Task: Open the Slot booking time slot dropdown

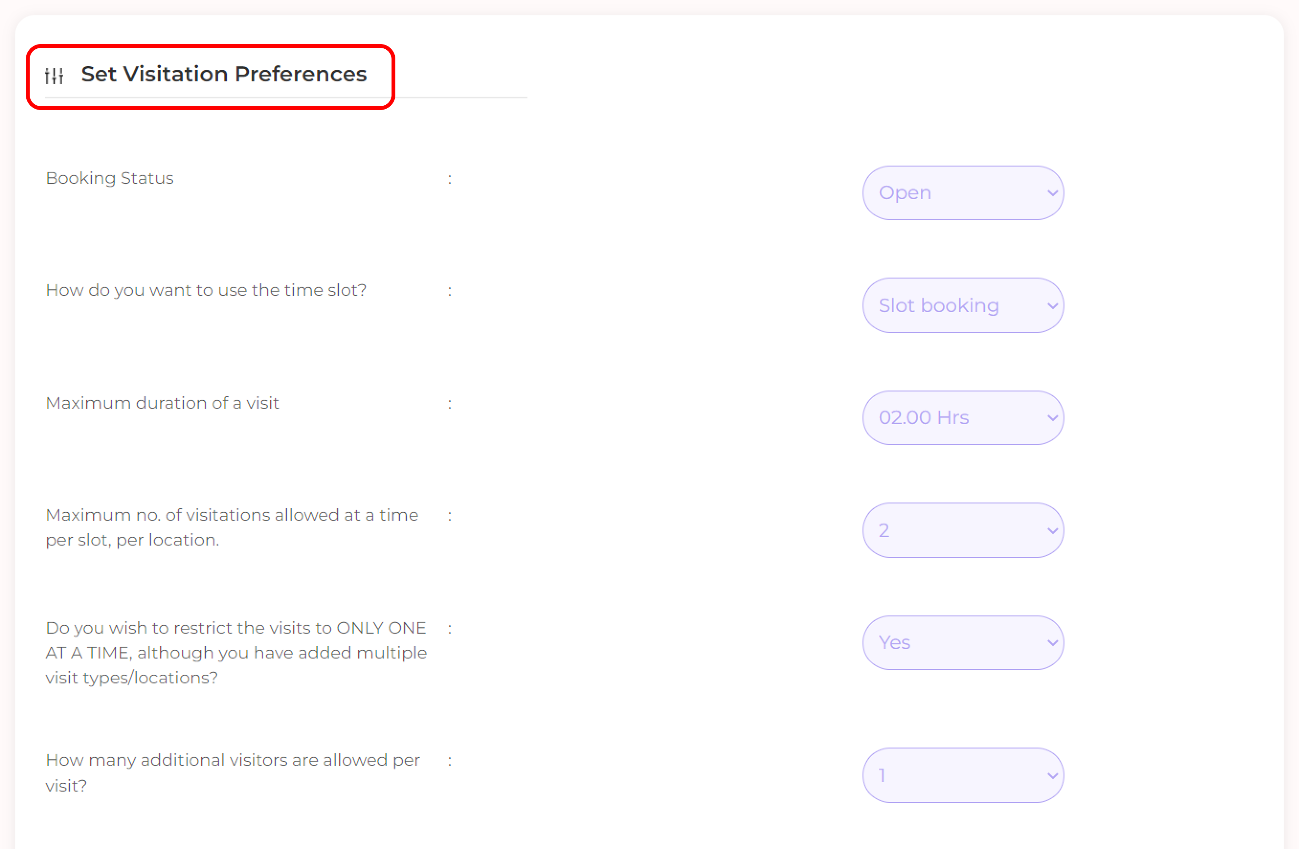Action: click(963, 305)
